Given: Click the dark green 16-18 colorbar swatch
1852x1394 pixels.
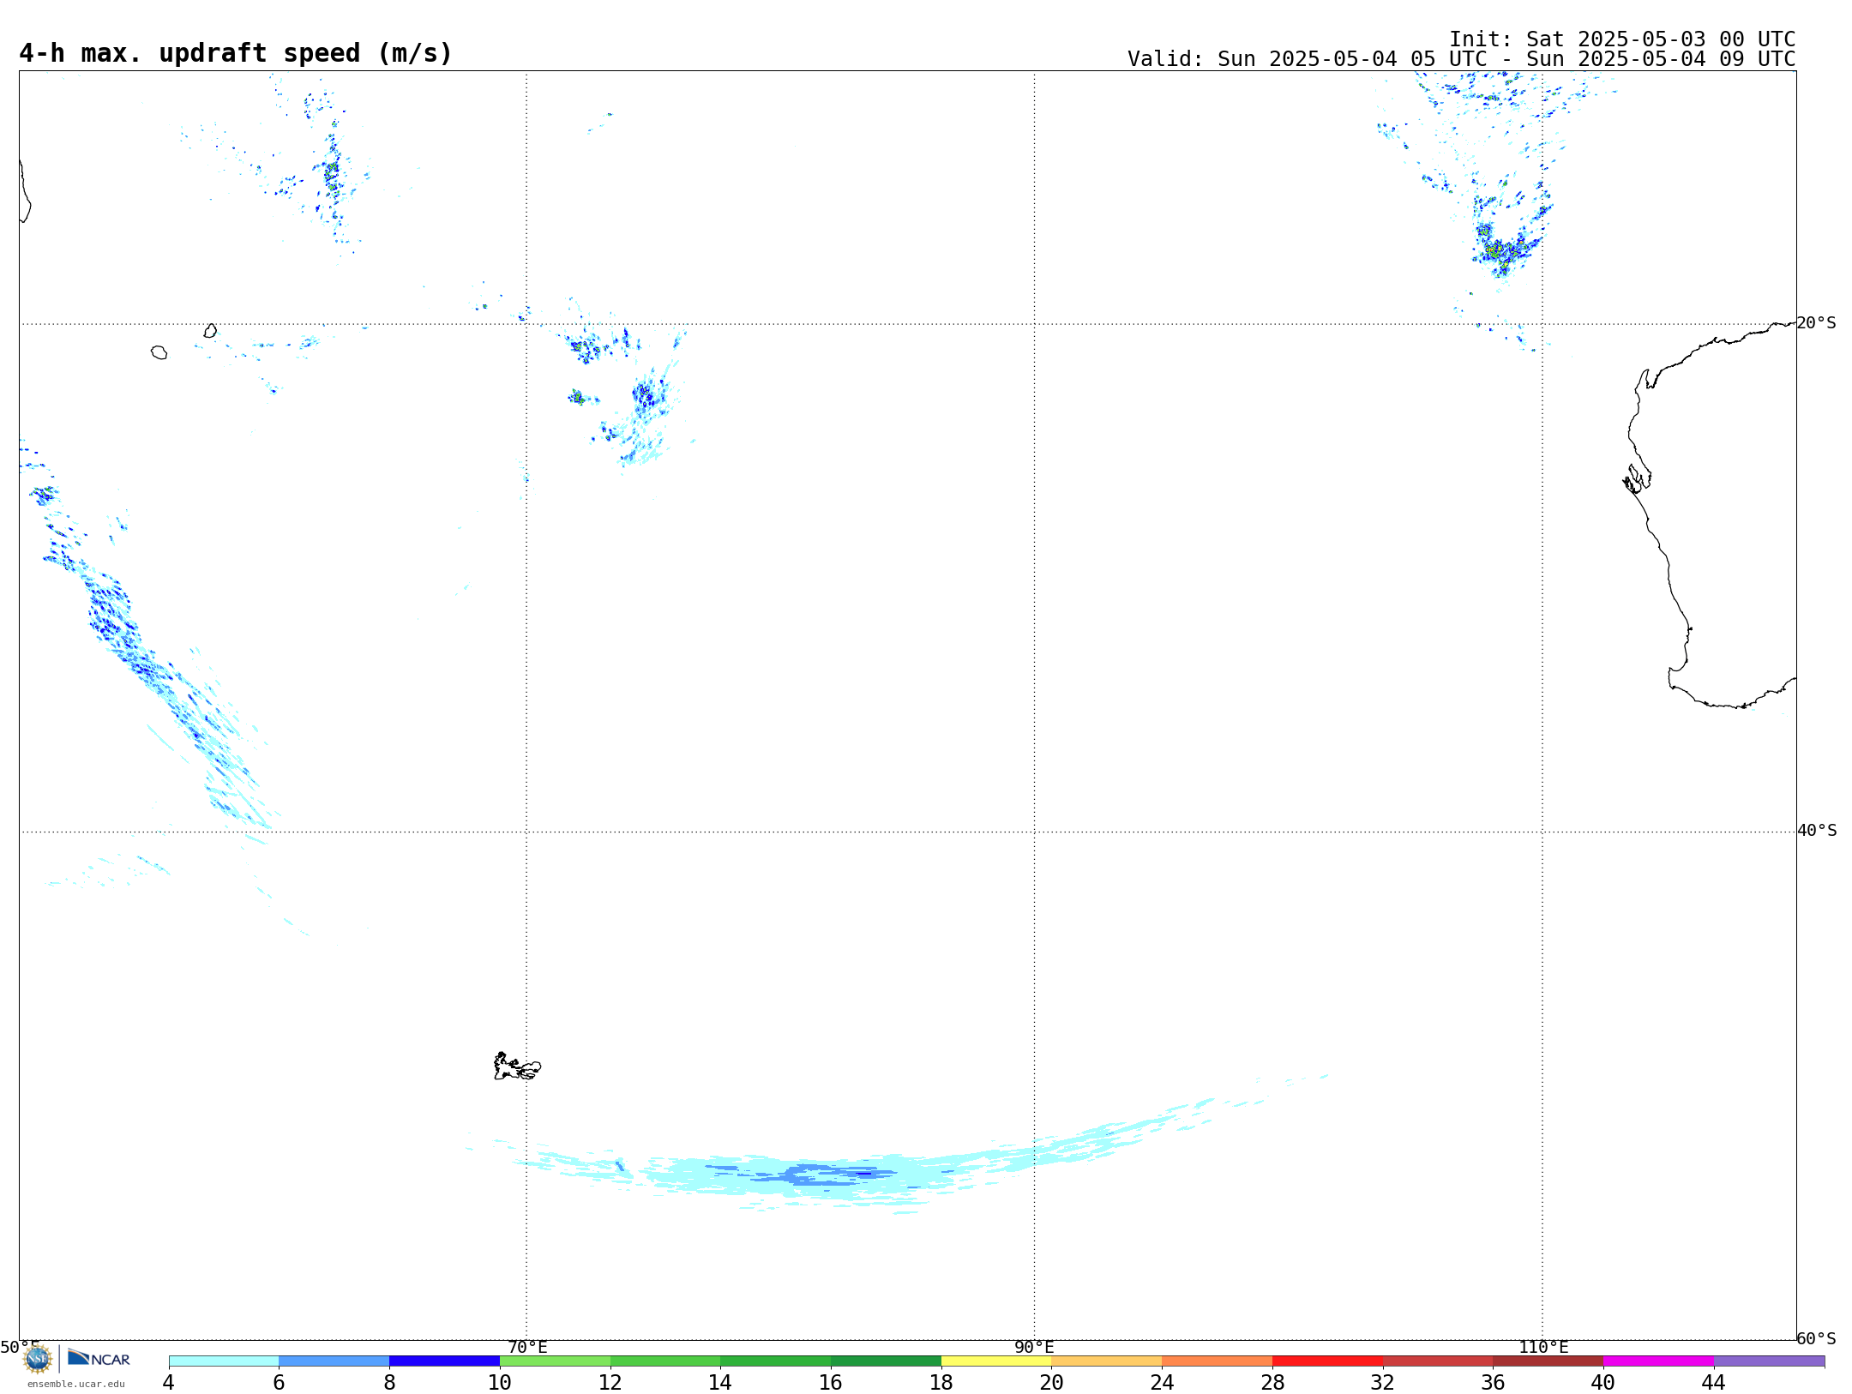Looking at the screenshot, I should tap(886, 1361).
